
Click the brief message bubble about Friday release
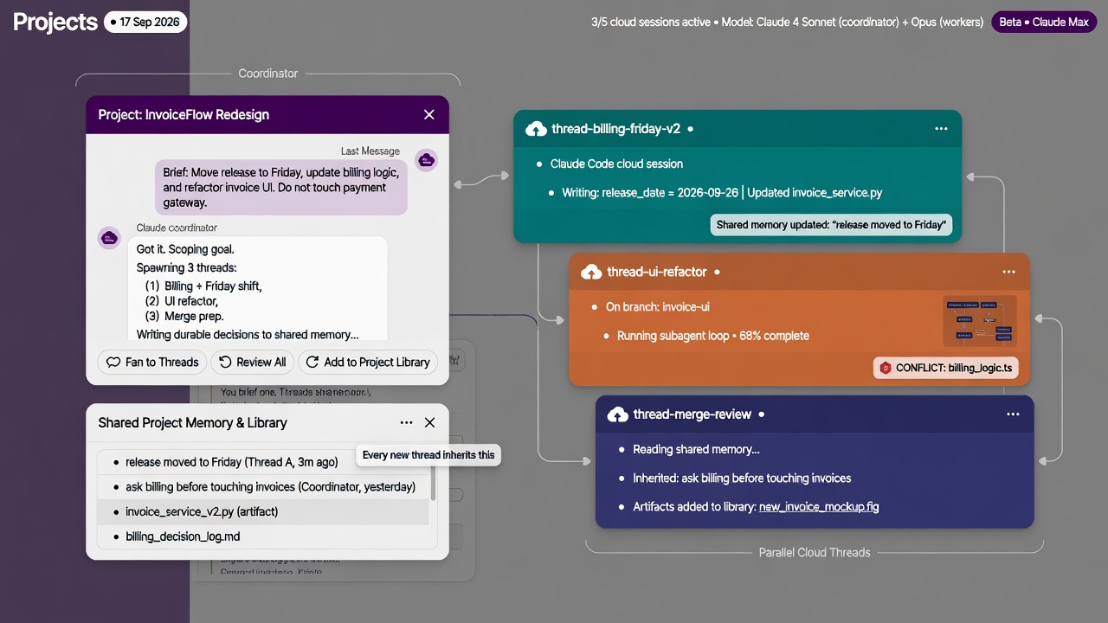coord(281,187)
